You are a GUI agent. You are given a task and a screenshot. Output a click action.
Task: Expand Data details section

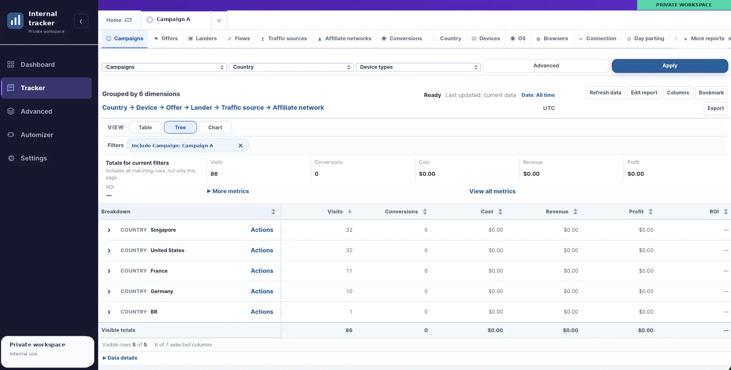point(120,358)
